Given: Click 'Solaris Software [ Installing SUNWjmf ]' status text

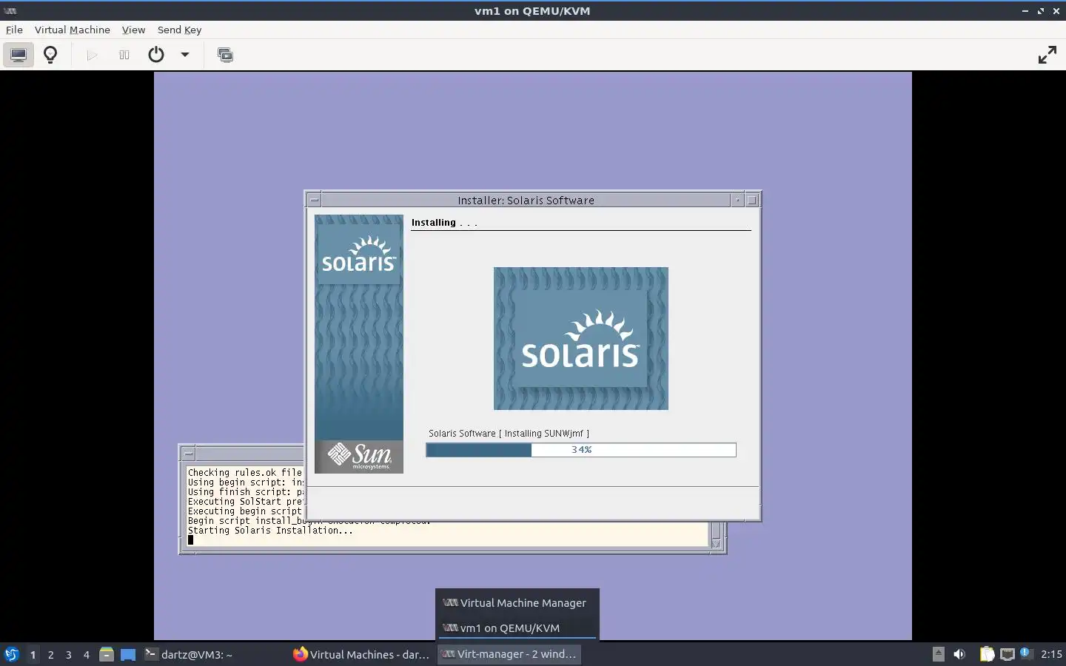Looking at the screenshot, I should (x=509, y=434).
